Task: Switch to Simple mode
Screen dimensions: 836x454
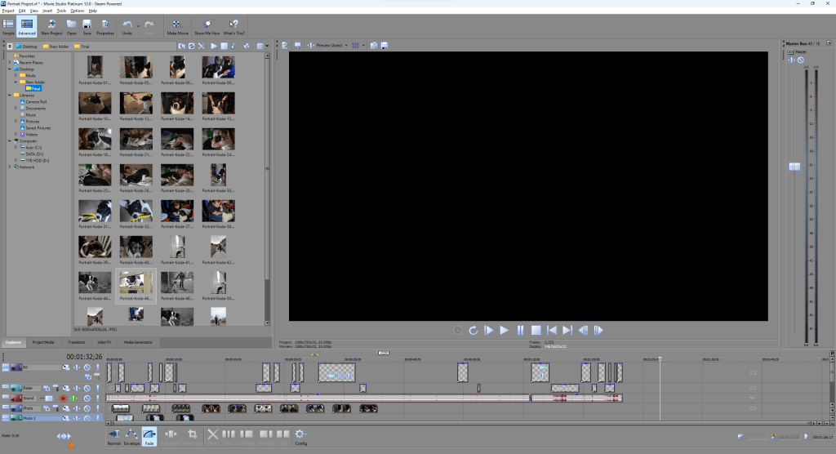Action: coord(8,27)
